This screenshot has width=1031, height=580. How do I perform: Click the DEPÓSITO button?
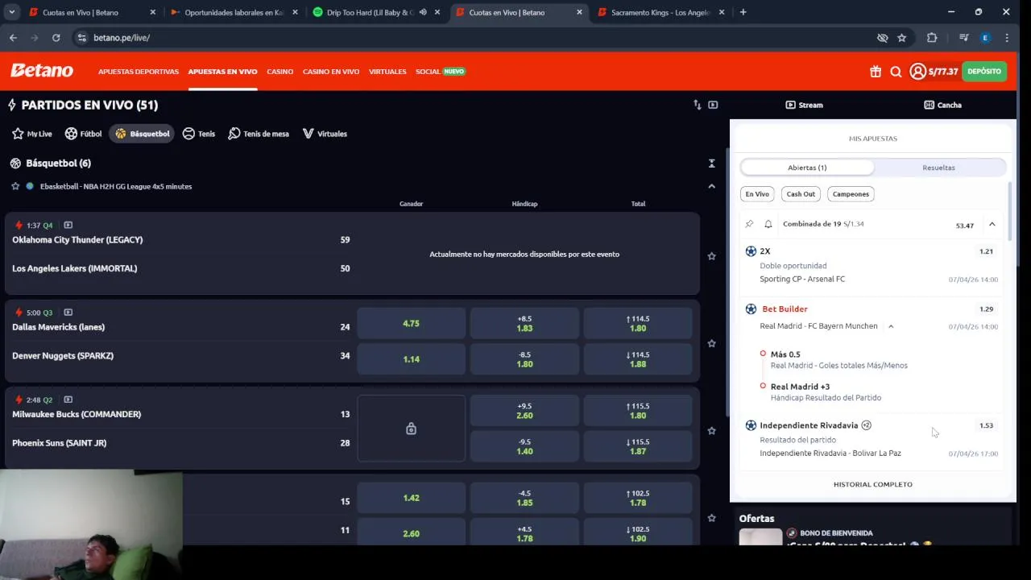pyautogui.click(x=984, y=72)
